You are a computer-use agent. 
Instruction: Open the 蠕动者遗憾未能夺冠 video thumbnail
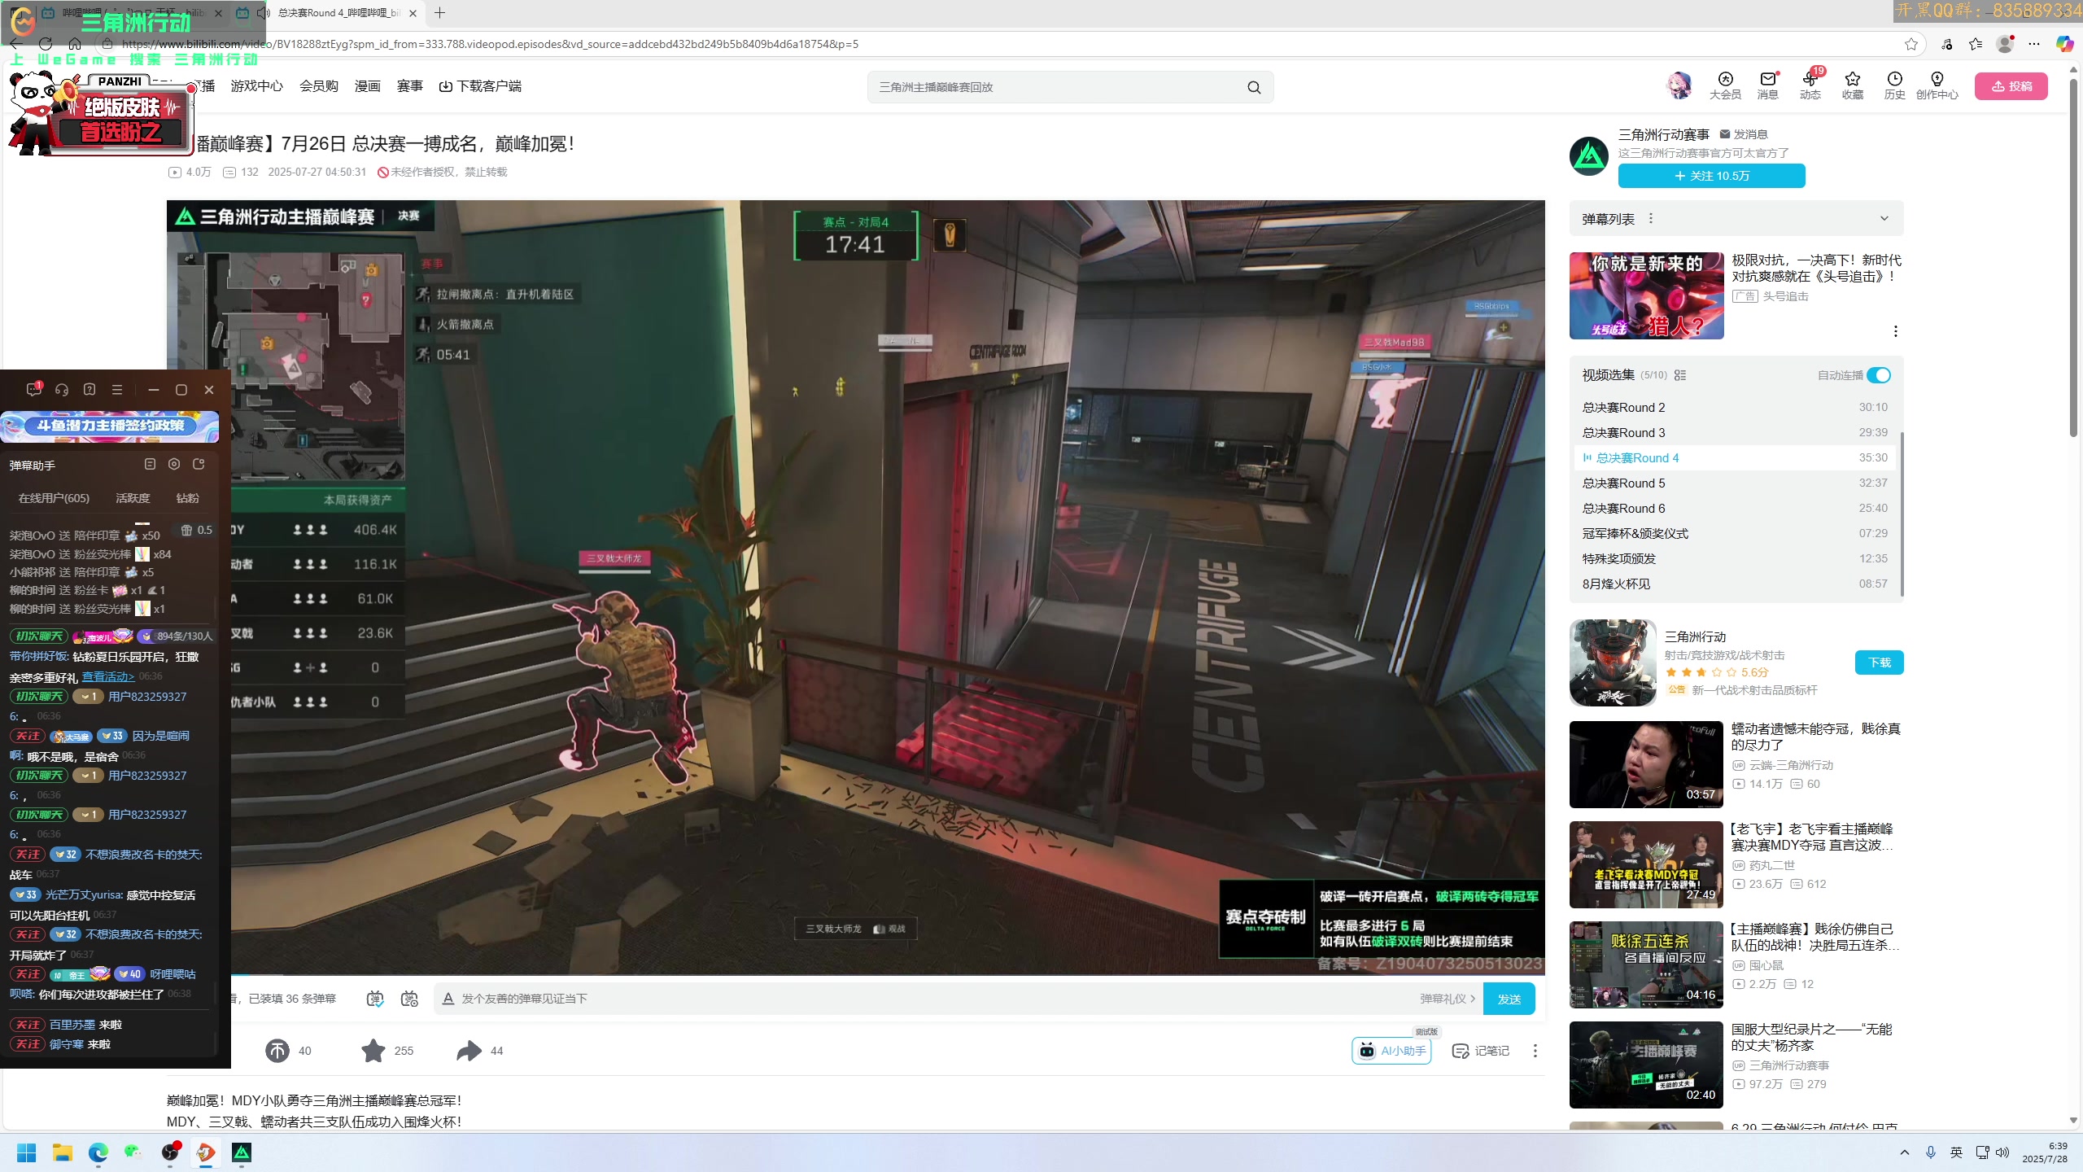point(1646,764)
